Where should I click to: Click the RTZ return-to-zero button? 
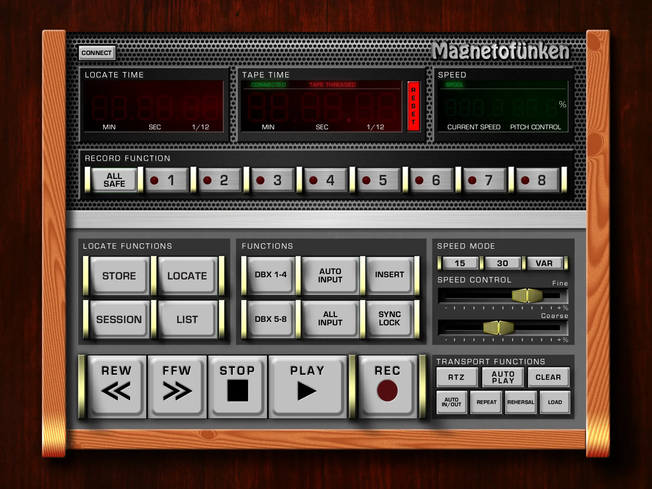click(x=457, y=377)
